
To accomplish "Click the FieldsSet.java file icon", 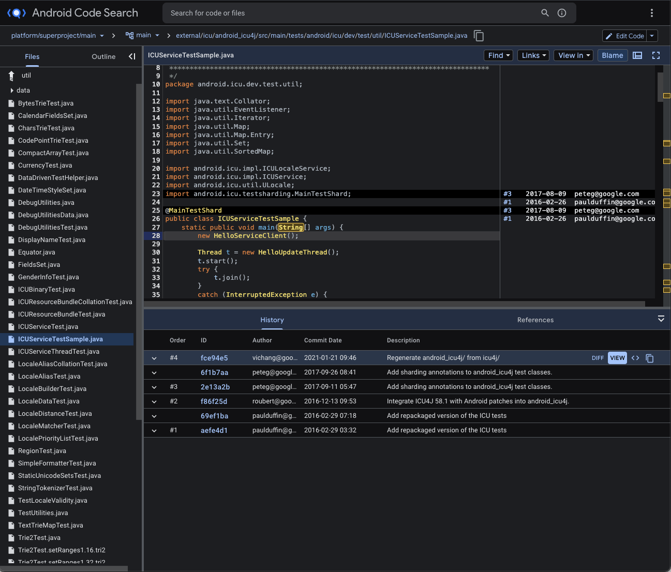I will (11, 265).
